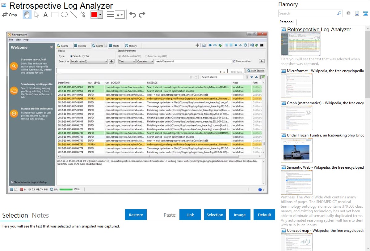Open the Personal tab
Image resolution: width=370 pixels, height=251 pixels.
click(286, 22)
